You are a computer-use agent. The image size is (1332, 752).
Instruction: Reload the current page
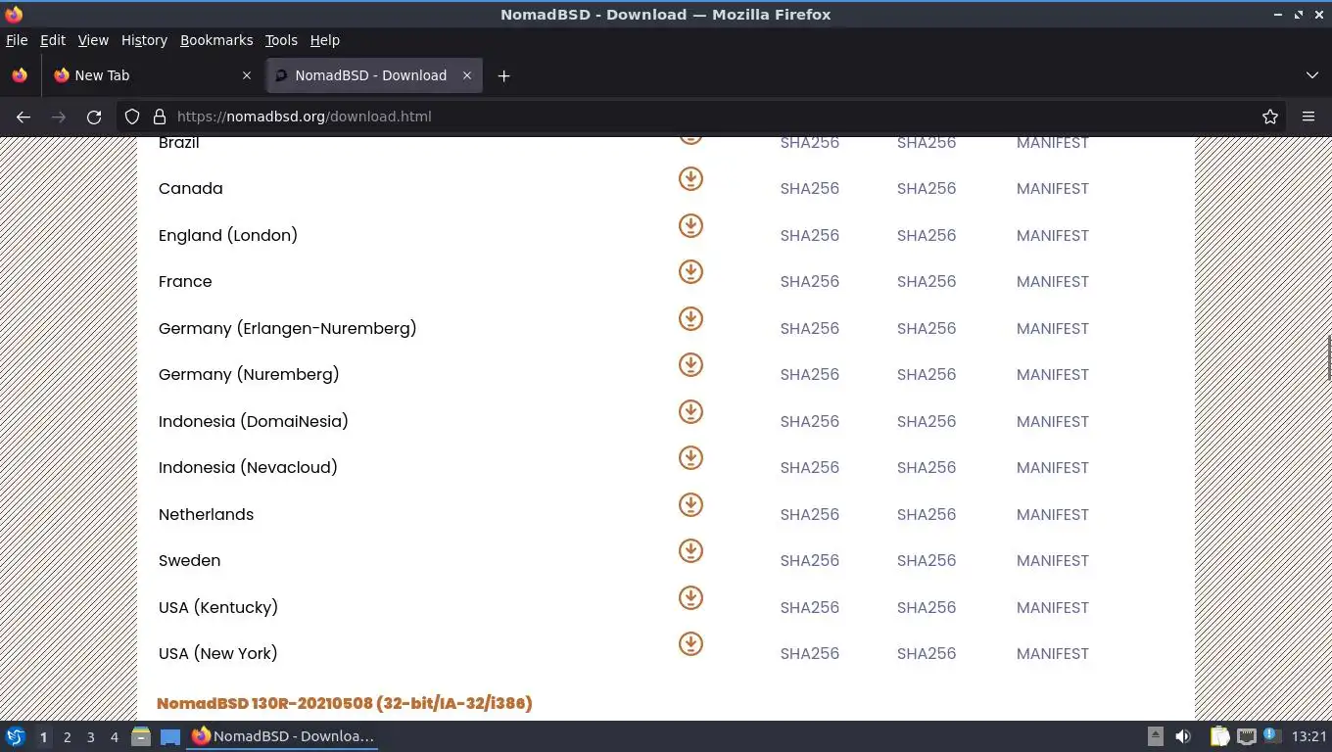coord(94,117)
